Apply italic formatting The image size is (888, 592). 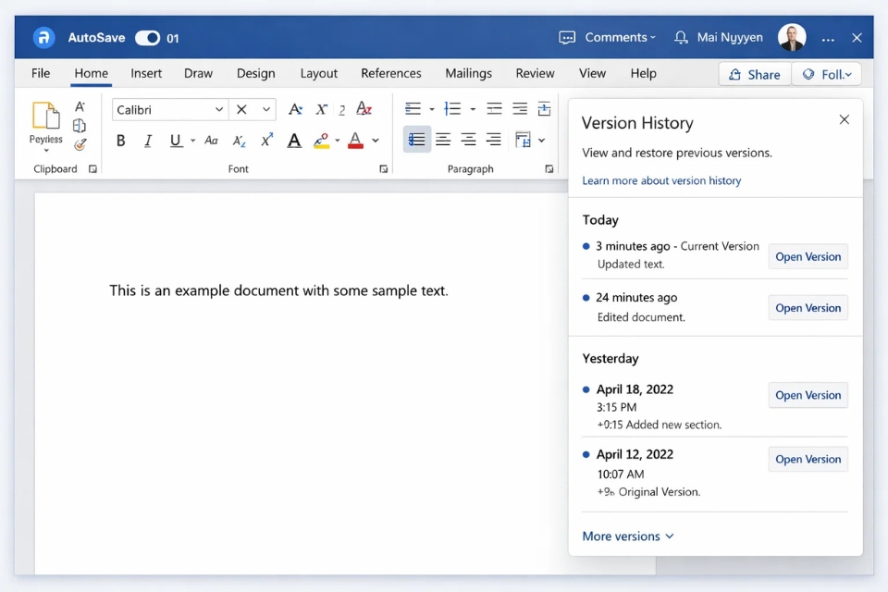tap(148, 140)
